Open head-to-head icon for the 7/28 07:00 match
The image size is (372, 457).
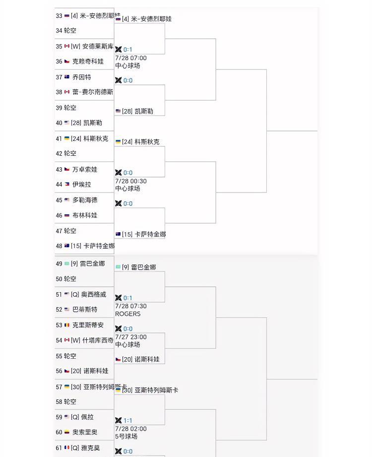click(119, 50)
